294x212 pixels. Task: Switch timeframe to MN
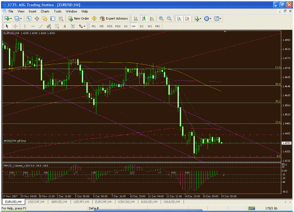point(158,26)
